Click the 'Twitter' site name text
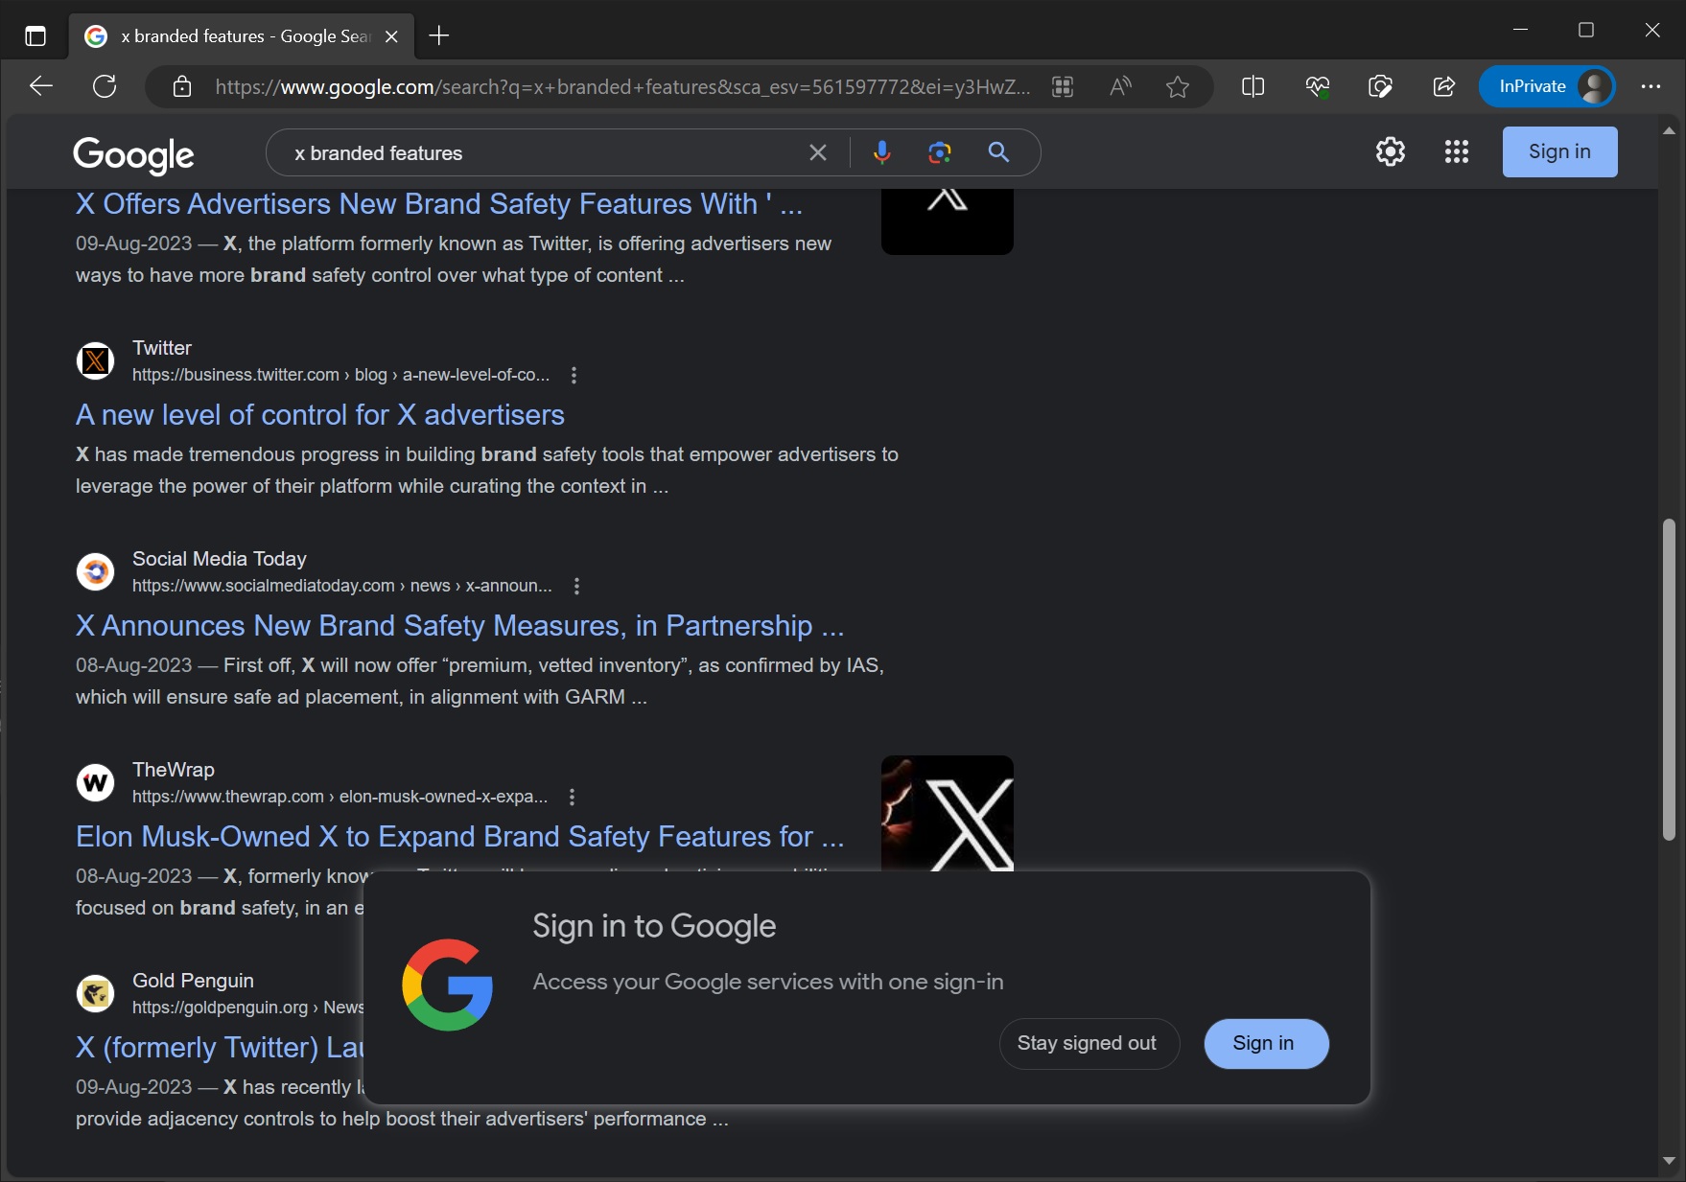1686x1182 pixels. tap(162, 348)
